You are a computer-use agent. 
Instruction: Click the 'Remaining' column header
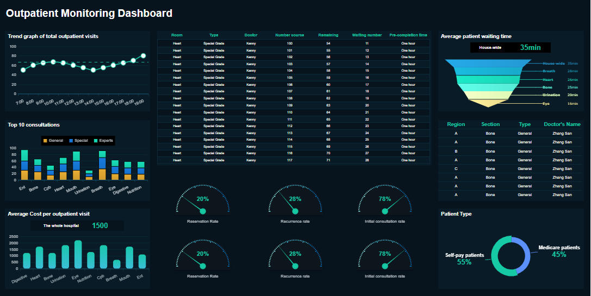pos(328,35)
